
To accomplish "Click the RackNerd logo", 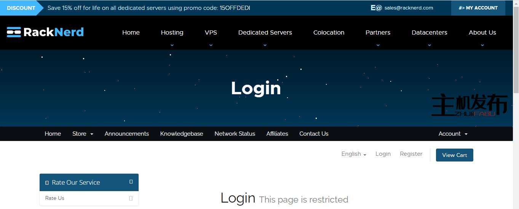I will click(45, 32).
